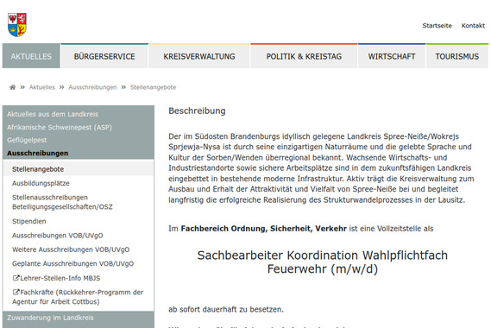The width and height of the screenshot is (491, 328).
Task: Open Fachkräfte Rückkehrer-Programm link
Action: coord(78,297)
